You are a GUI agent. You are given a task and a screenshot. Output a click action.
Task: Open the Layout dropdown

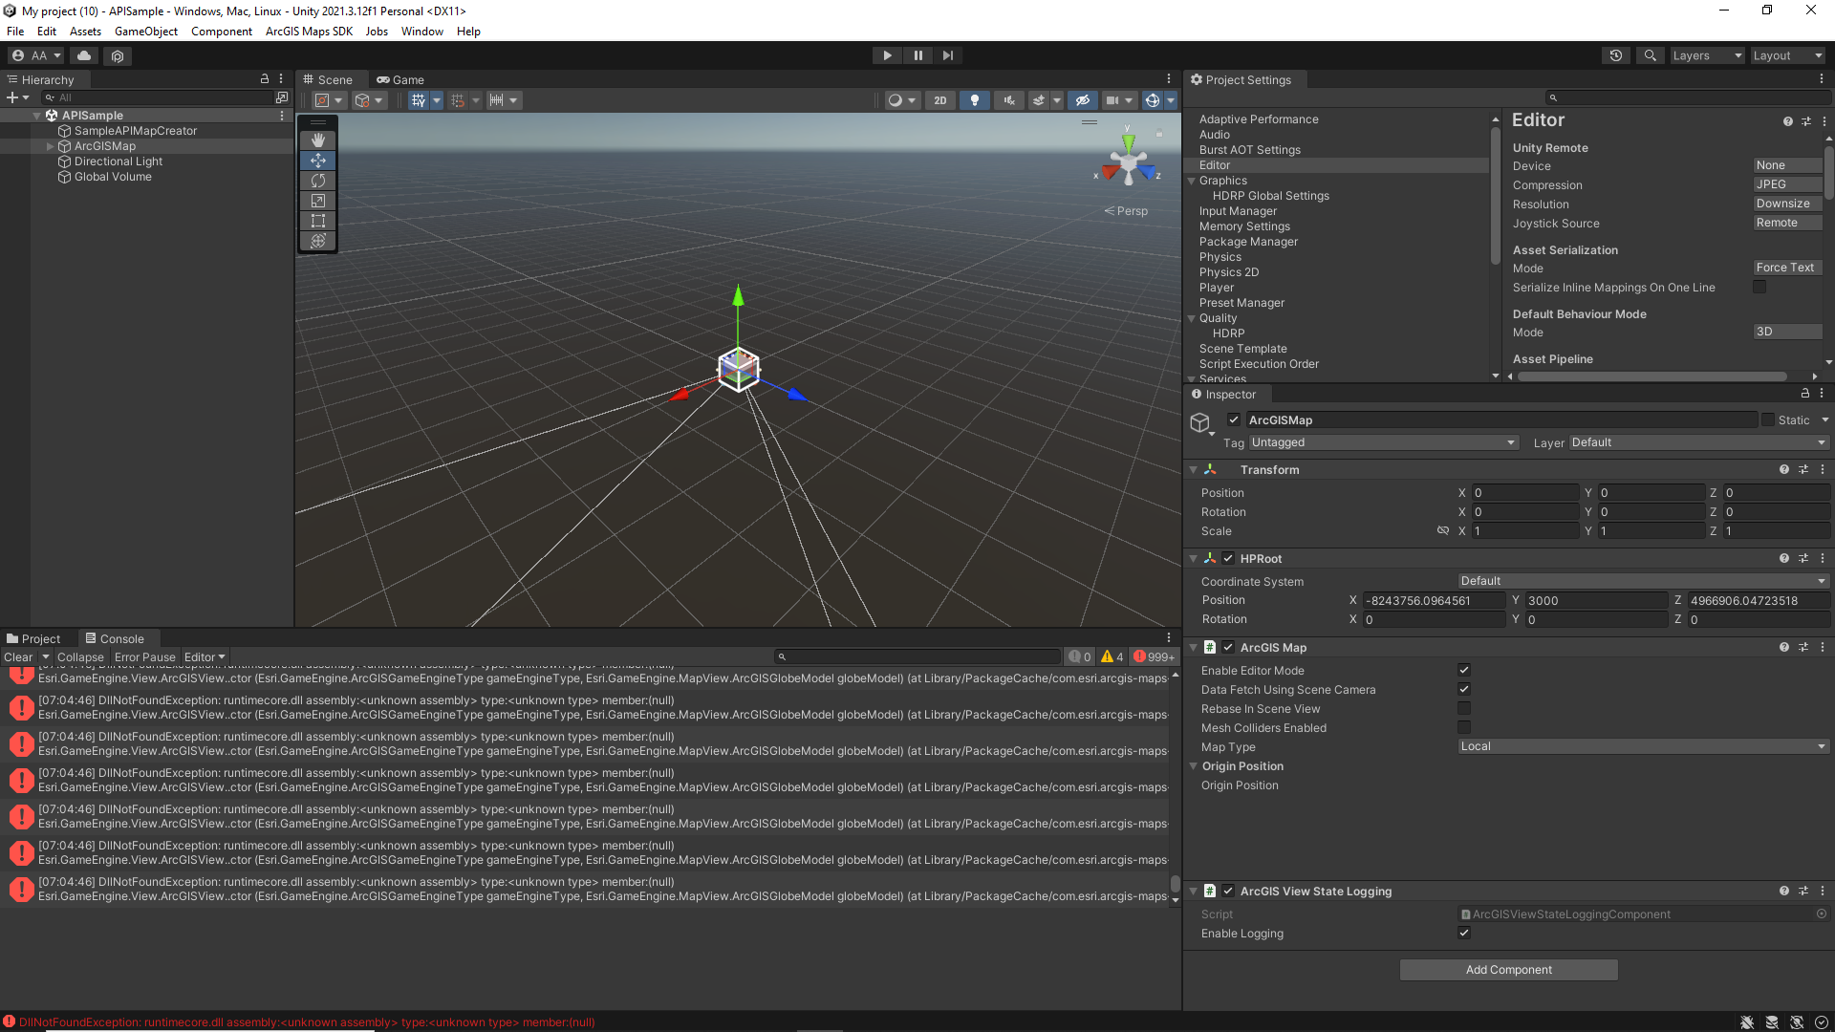click(1788, 55)
